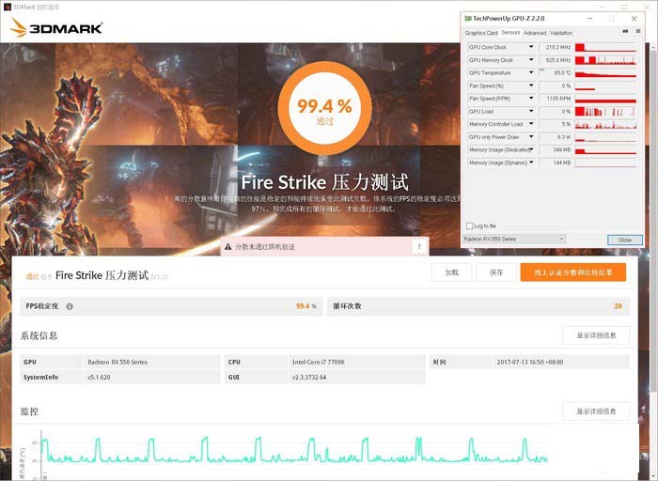Expand the GPU Load sensor dropdown

click(532, 111)
